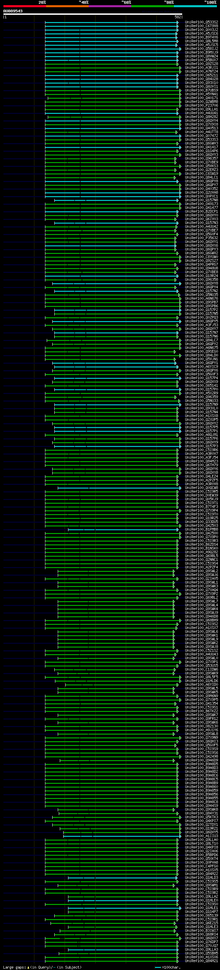The image size is (220, 970).
Task: Select the UniRef100_Q2IA05 label
Action: 201,579
